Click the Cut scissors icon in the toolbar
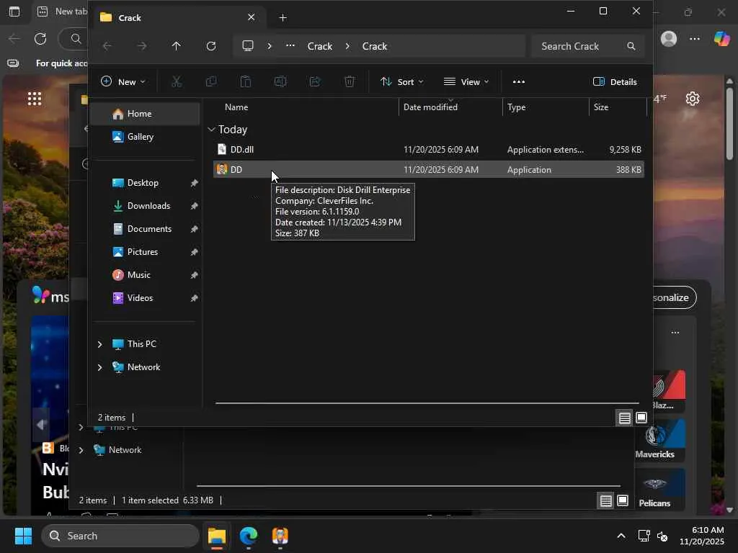Screen dimensions: 738x553 (177, 82)
